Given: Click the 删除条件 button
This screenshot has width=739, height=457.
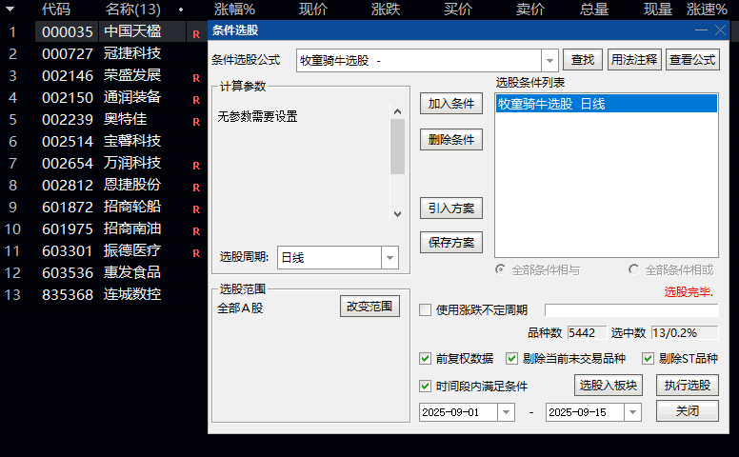Looking at the screenshot, I should click(x=451, y=139).
